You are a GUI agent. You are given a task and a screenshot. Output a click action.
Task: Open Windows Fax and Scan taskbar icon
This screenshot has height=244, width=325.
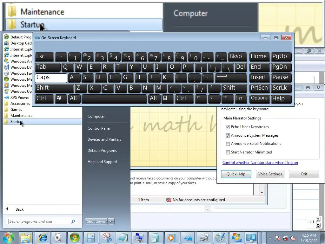[x=204, y=238]
